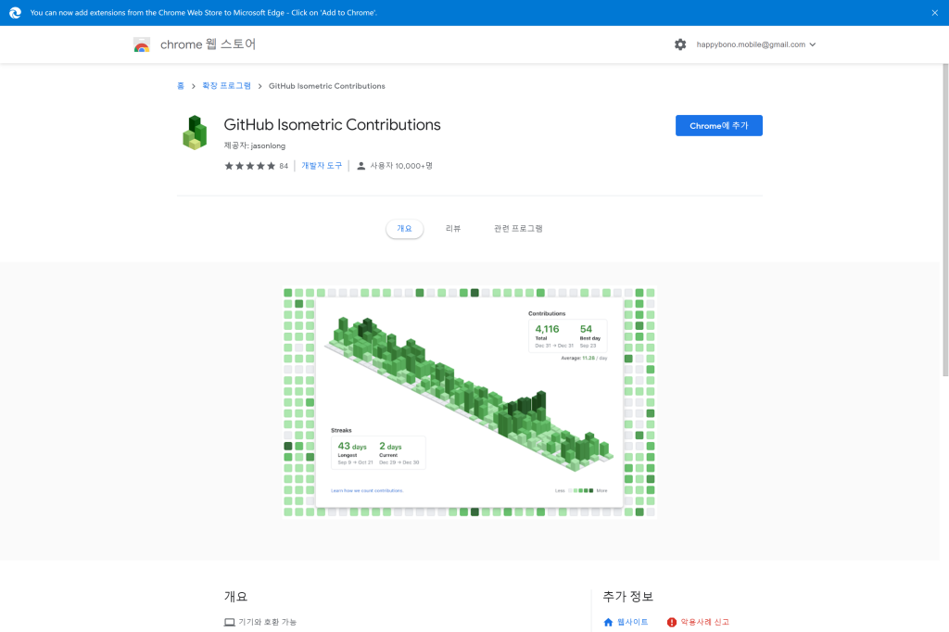
Task: Click the extension screenshot preview image
Action: pyautogui.click(x=470, y=402)
